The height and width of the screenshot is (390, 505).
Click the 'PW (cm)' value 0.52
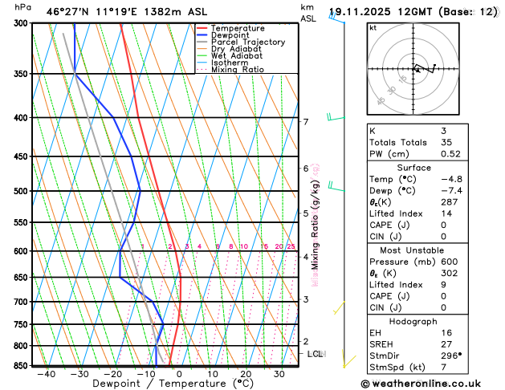pyautogui.click(x=450, y=154)
